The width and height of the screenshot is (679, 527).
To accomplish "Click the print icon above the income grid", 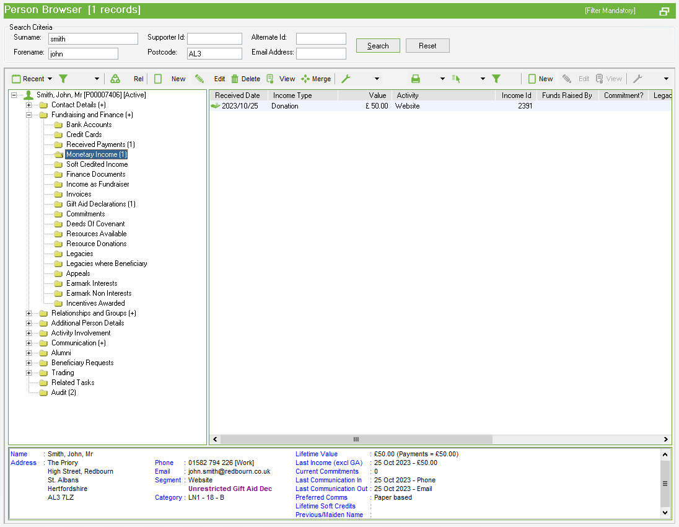I will point(416,79).
